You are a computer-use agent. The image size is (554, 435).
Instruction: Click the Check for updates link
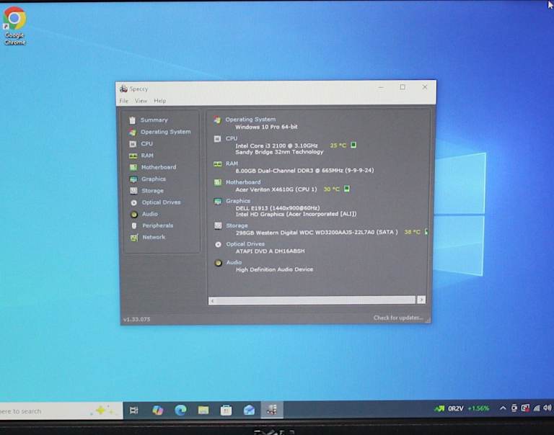[398, 318]
